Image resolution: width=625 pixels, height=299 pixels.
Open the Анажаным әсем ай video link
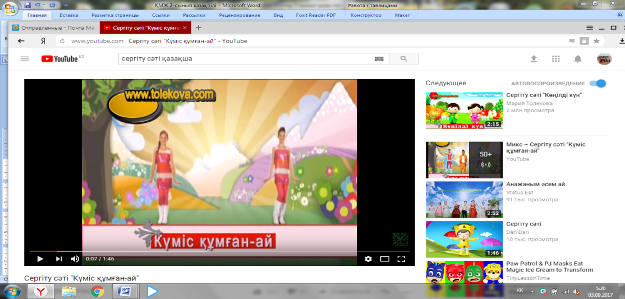[x=535, y=184]
